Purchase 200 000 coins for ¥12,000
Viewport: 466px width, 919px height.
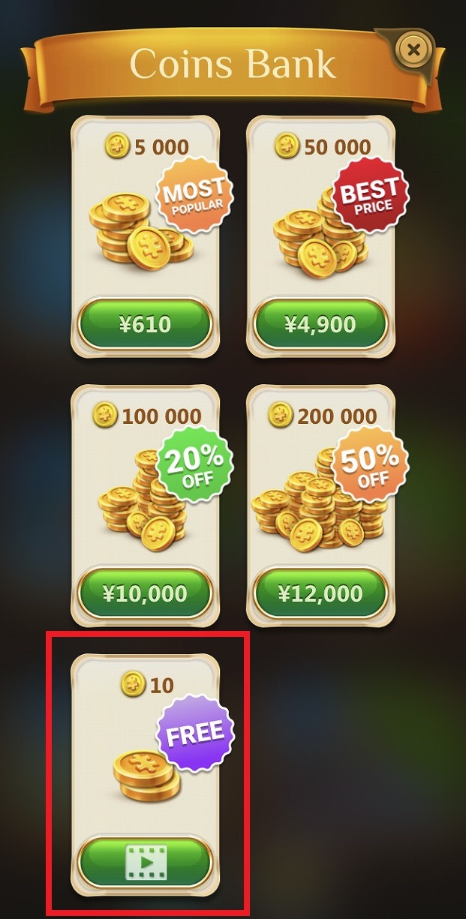(320, 593)
